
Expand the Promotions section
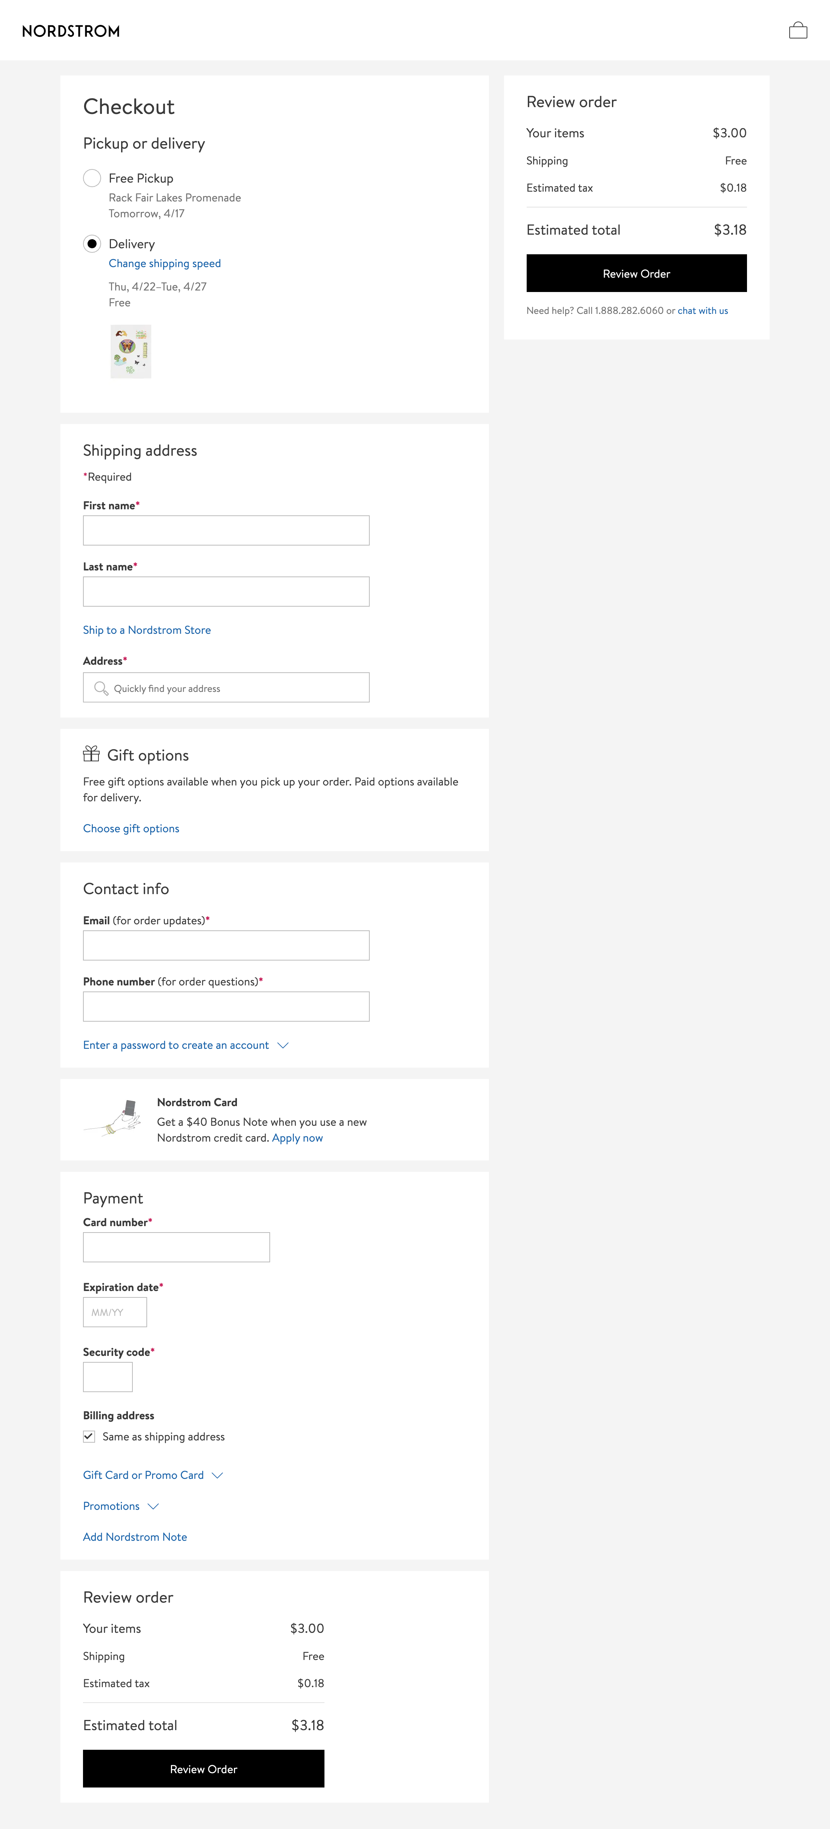point(111,1506)
